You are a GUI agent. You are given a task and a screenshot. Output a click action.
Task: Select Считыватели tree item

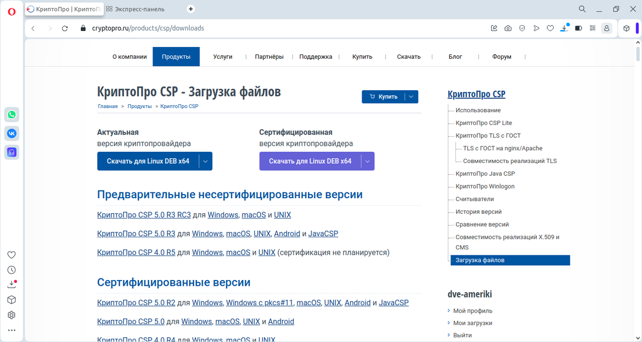coord(475,199)
